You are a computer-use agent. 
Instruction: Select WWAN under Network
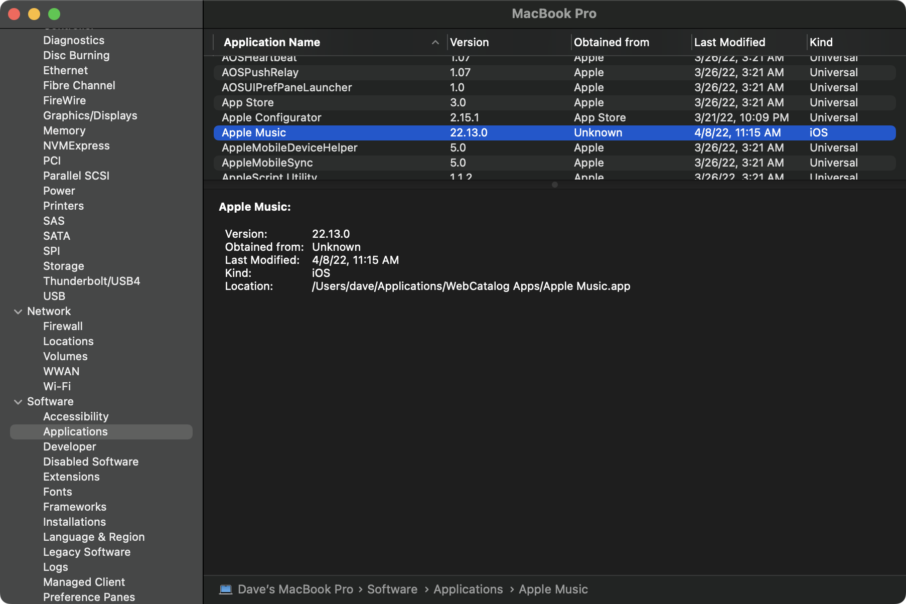(x=61, y=371)
